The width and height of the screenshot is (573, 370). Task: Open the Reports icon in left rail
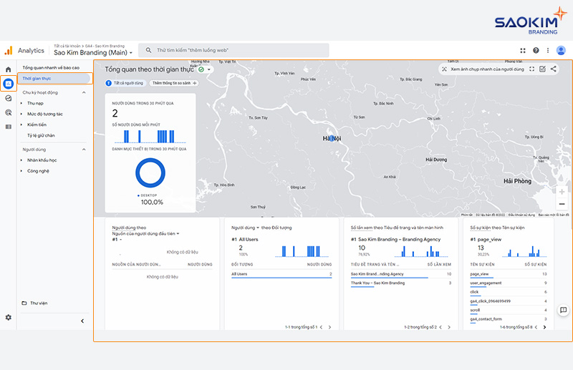point(8,84)
